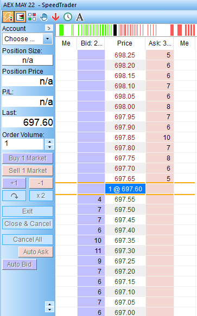Click the red down arrow icon

tap(55, 17)
